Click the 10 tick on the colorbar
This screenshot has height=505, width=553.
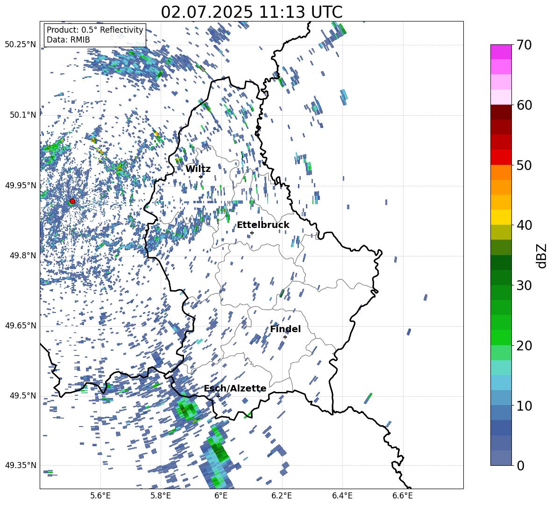tap(524, 405)
